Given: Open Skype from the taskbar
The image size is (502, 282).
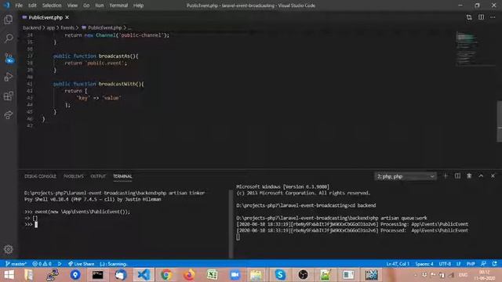Looking at the screenshot, I should (x=280, y=275).
